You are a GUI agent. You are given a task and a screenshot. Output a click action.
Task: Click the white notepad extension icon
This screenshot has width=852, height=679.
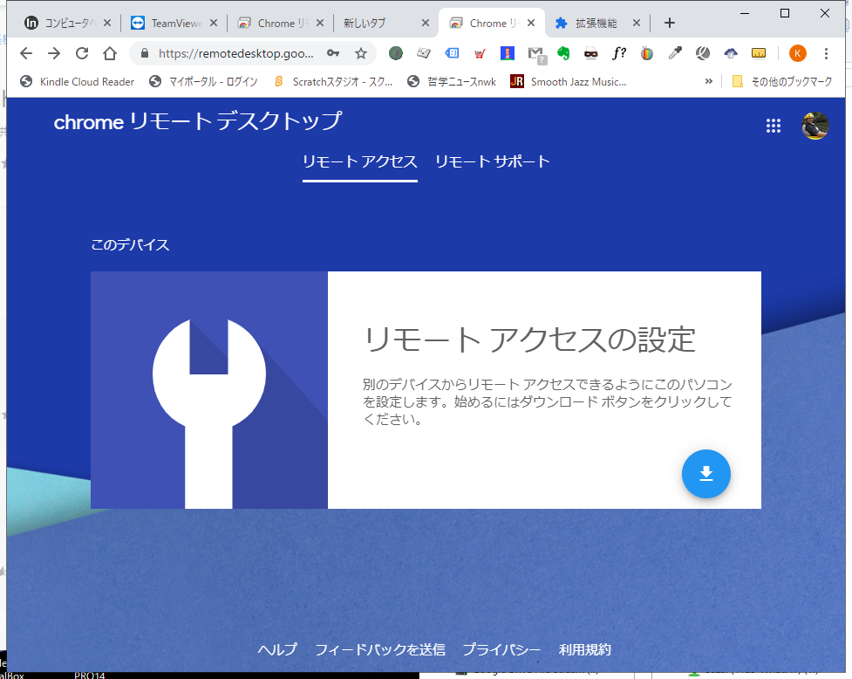coord(424,53)
